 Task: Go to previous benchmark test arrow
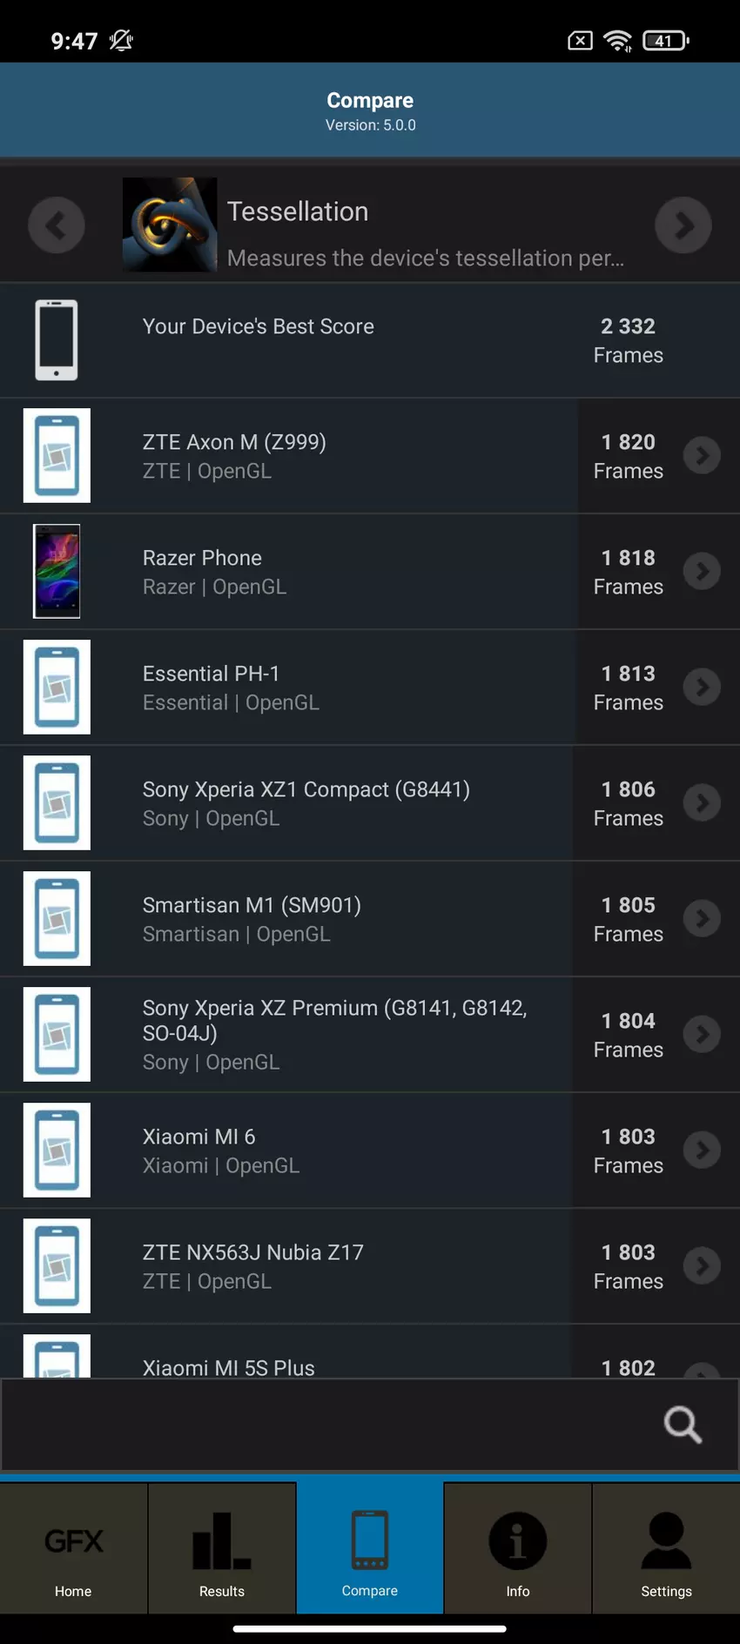pyautogui.click(x=57, y=225)
